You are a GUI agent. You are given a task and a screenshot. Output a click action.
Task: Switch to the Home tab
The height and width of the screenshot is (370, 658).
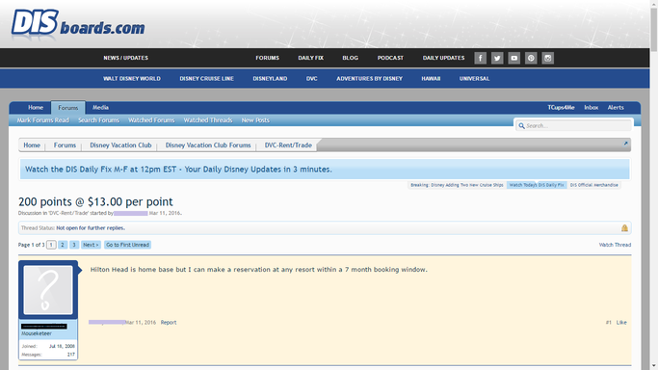pyautogui.click(x=36, y=107)
